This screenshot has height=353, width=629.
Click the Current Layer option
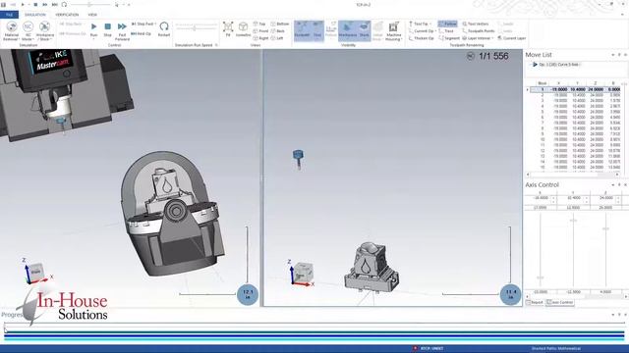click(512, 38)
